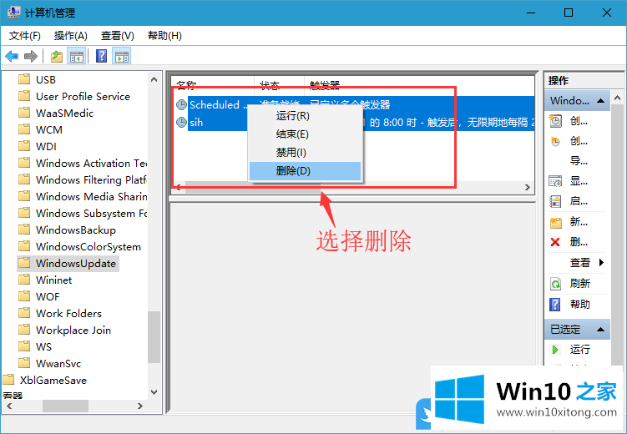Screen dimensions: 627x434
Task: Click the XblGameSave folder icon
Action: click(9, 380)
